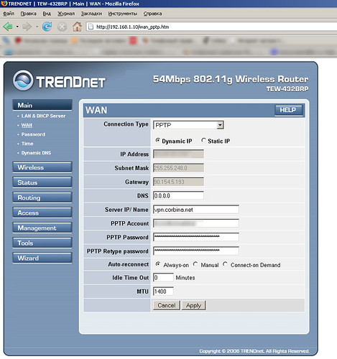This screenshot has width=337, height=359.
Task: Reload the page with the refresh icon
Action: point(47,27)
